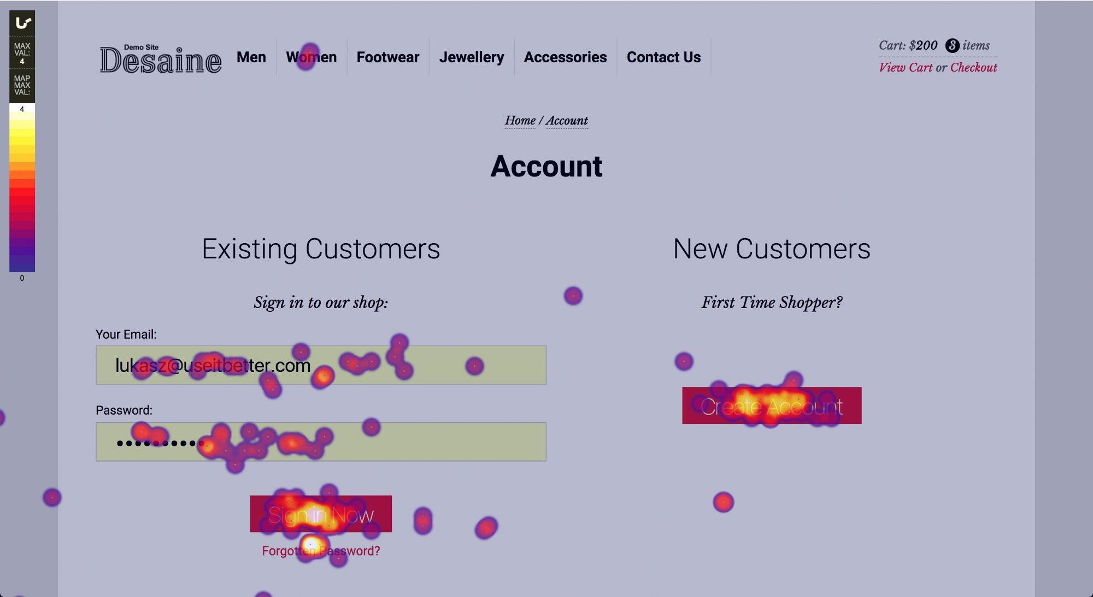Click the Checkout link
Viewport: 1093px width, 597px height.
(x=974, y=68)
